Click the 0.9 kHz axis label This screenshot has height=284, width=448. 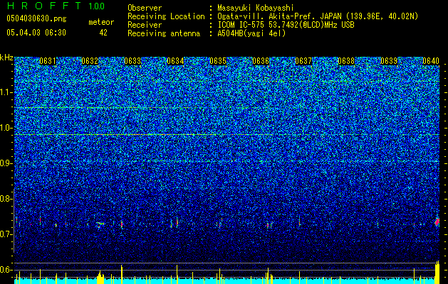pyautogui.click(x=6, y=163)
